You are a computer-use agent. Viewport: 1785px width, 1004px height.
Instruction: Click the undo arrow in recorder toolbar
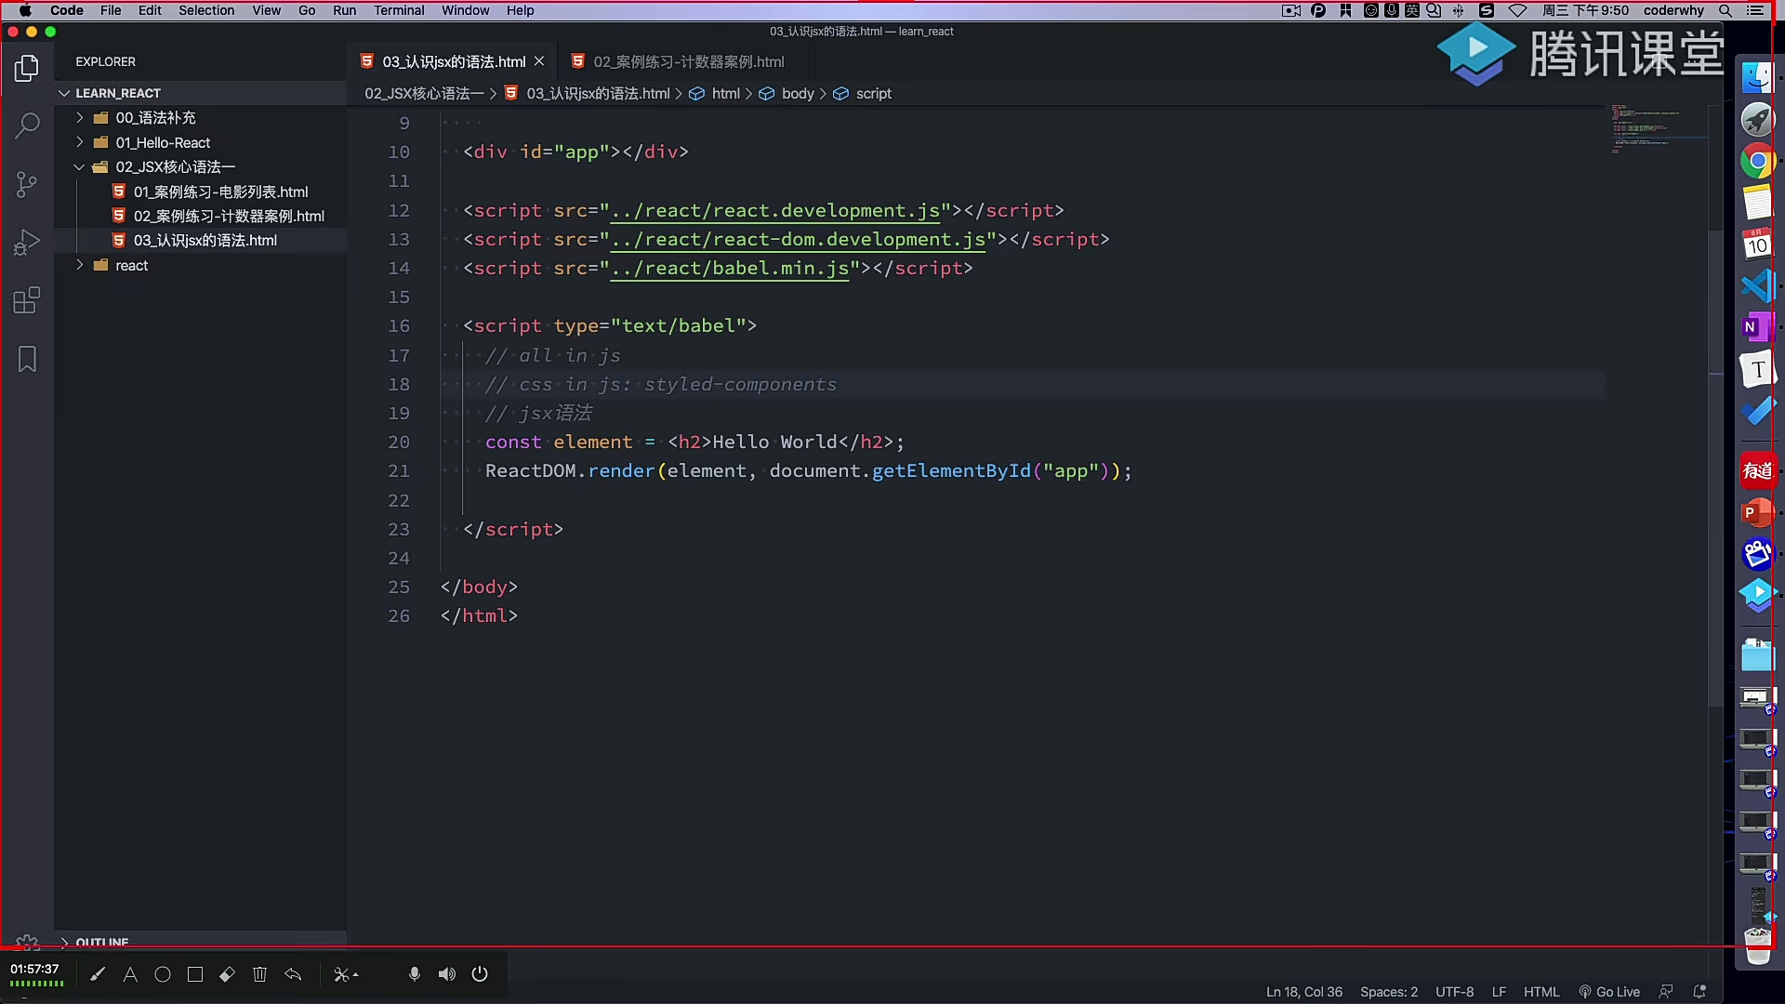tap(293, 974)
